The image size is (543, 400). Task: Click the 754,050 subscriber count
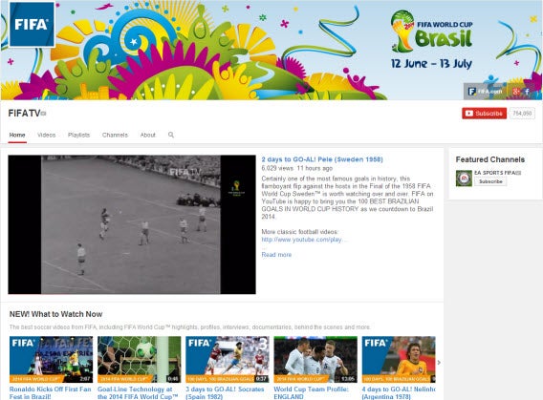click(522, 114)
